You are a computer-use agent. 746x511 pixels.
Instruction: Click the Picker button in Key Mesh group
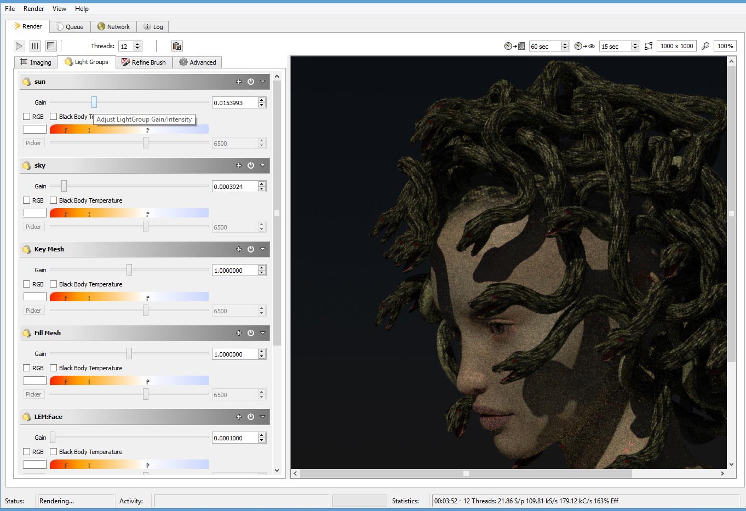point(33,311)
